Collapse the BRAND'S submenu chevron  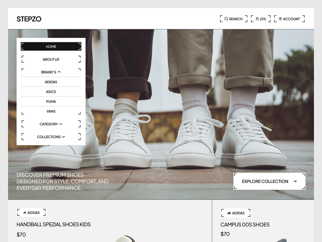(59, 72)
